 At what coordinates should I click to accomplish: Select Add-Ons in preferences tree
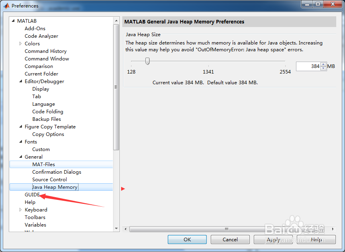[x=35, y=29]
